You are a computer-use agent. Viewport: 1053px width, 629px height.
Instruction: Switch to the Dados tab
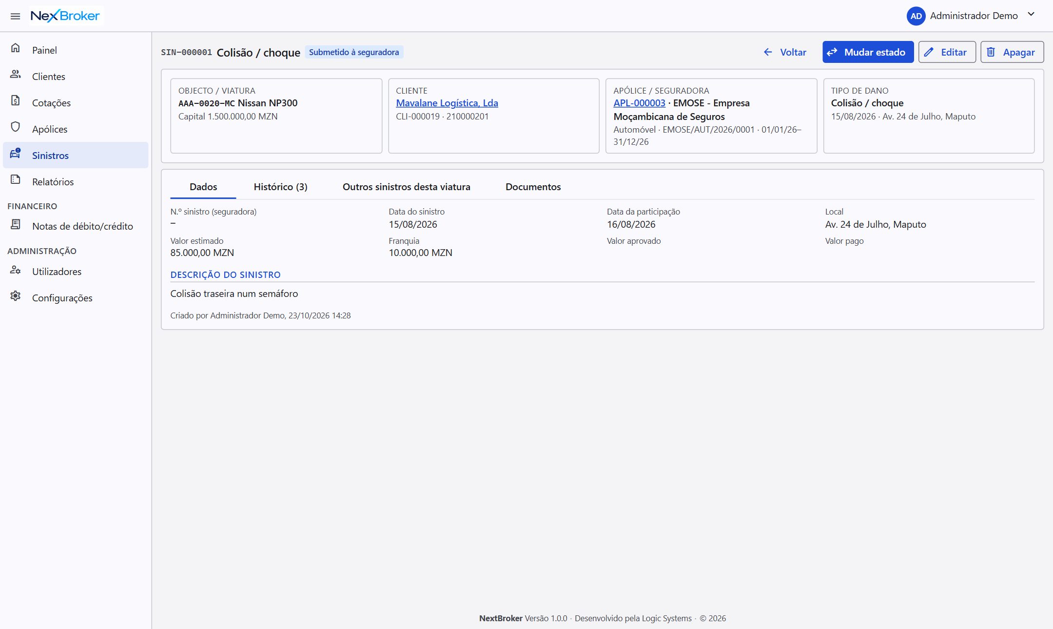coord(203,187)
